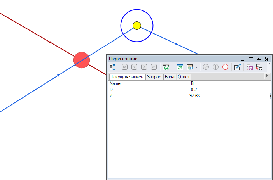Open dropdown arrow next to search-on-map icon
273x180 pixels.
pyautogui.click(x=197, y=67)
